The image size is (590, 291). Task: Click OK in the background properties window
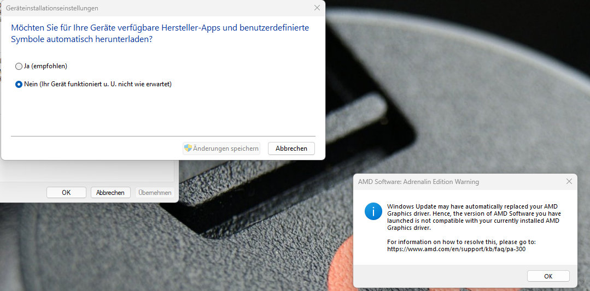tap(66, 193)
